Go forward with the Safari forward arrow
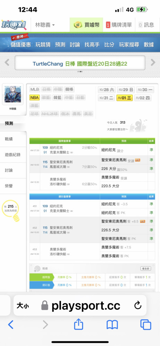 [45, 325]
